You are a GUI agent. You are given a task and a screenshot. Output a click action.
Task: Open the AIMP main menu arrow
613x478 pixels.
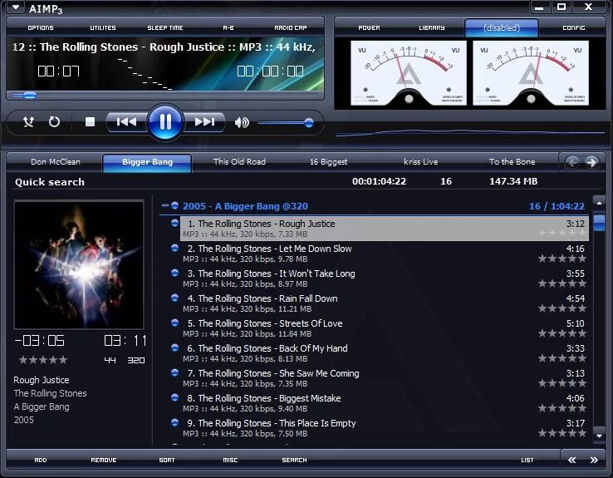[15, 7]
